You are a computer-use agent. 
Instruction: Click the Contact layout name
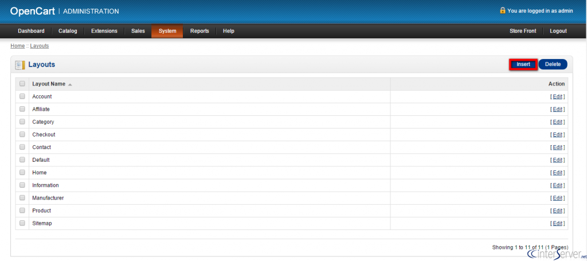click(41, 147)
